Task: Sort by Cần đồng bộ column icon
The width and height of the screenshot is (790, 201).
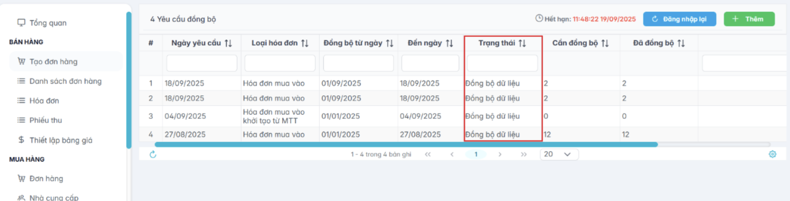Action: [605, 43]
